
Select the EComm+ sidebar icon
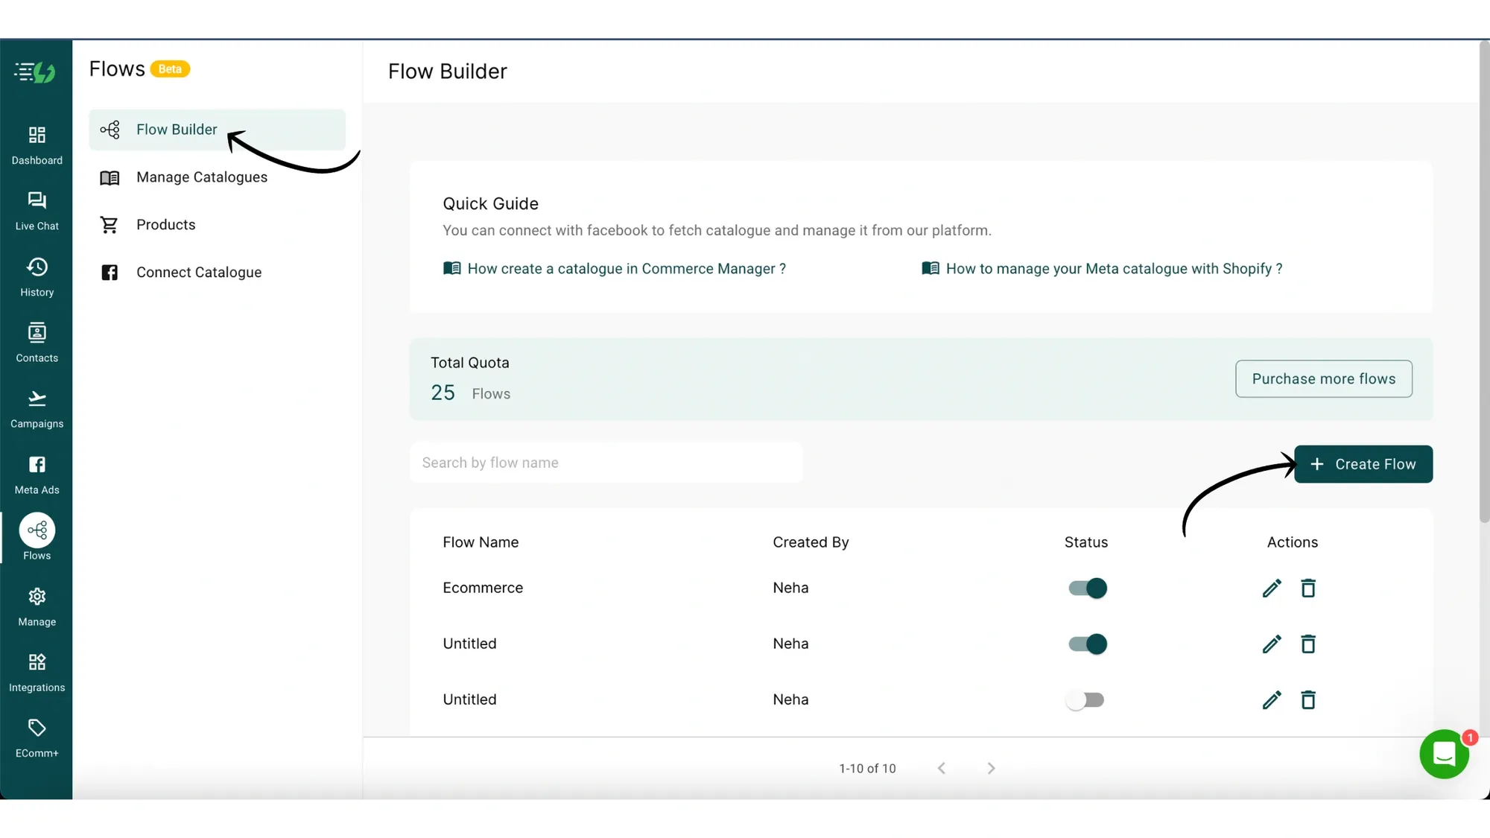pyautogui.click(x=37, y=736)
